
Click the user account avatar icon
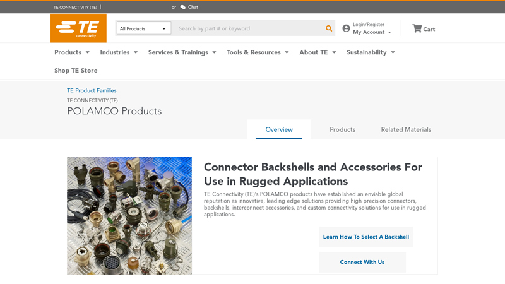click(x=346, y=28)
